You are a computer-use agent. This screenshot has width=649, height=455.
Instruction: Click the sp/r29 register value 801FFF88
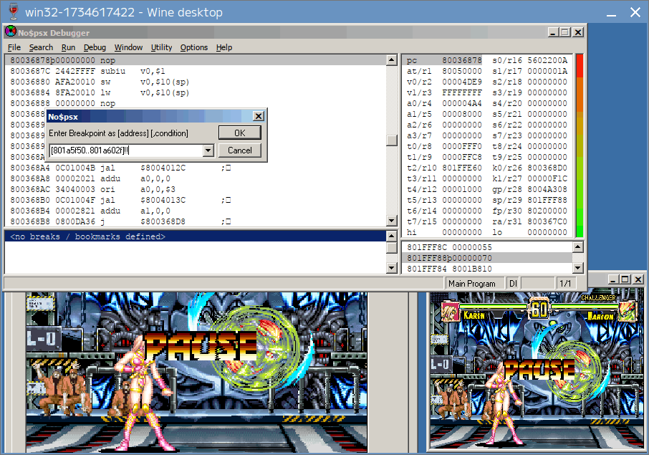[547, 200]
